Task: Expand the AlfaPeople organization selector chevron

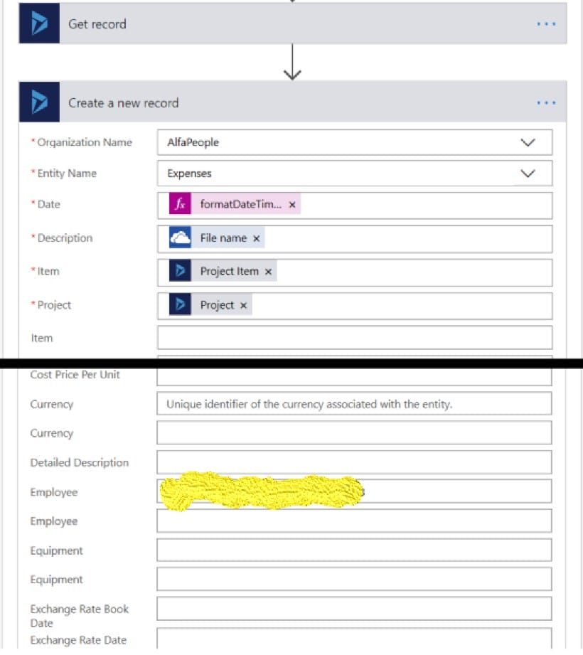Action: [527, 142]
